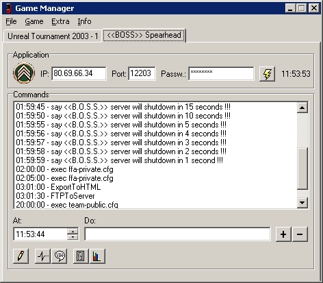Image resolution: width=323 pixels, height=283 pixels.
Task: Decrease the At time spinner value
Action: 73,237
